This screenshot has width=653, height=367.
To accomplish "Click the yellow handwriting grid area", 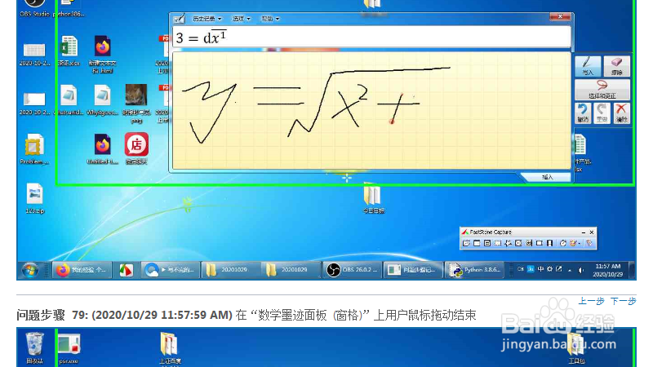I will (x=371, y=110).
